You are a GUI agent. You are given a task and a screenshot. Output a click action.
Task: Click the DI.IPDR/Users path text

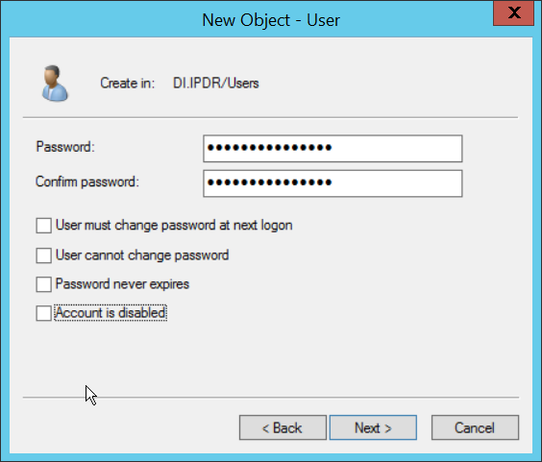tap(215, 84)
